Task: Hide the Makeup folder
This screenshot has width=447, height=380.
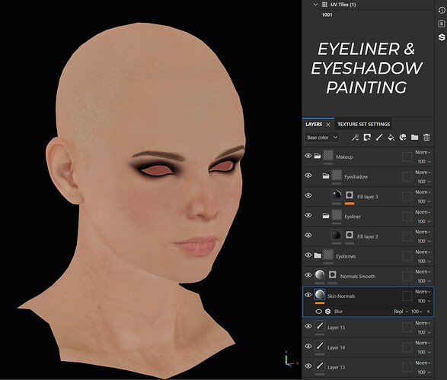Action: [308, 156]
